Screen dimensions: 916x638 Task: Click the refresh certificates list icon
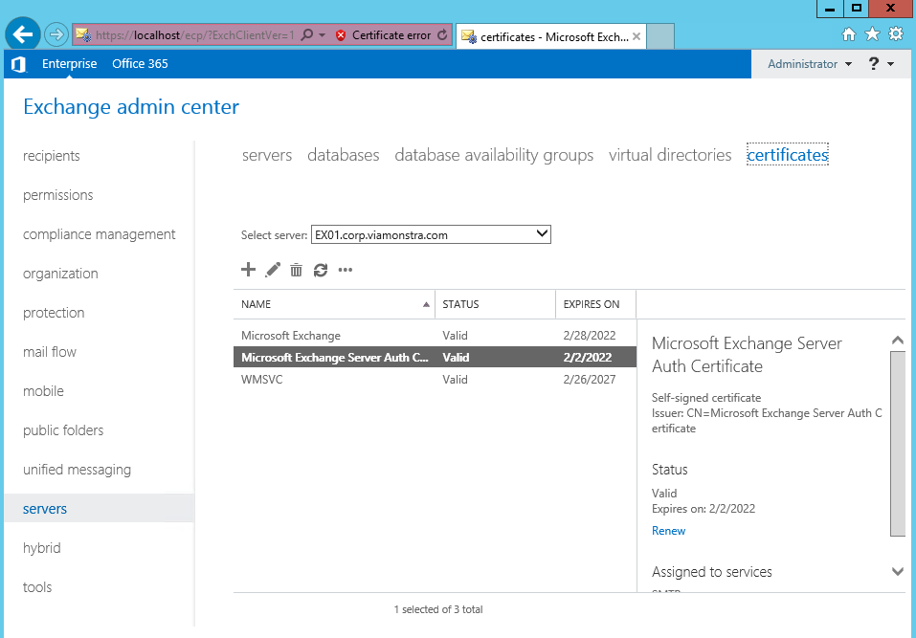pos(321,270)
